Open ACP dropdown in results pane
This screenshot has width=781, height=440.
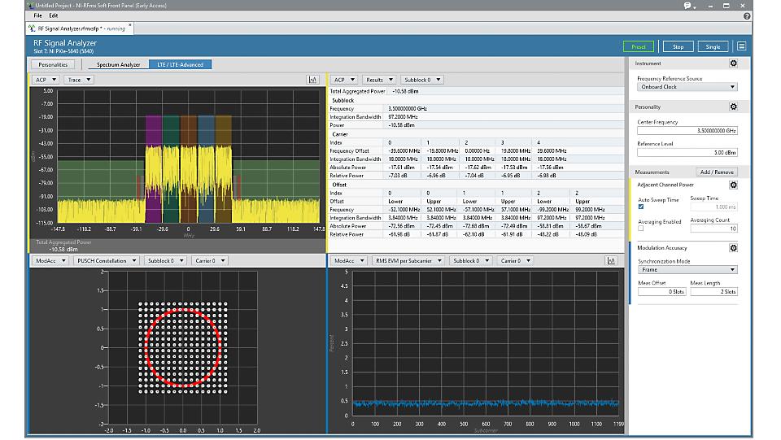click(344, 80)
